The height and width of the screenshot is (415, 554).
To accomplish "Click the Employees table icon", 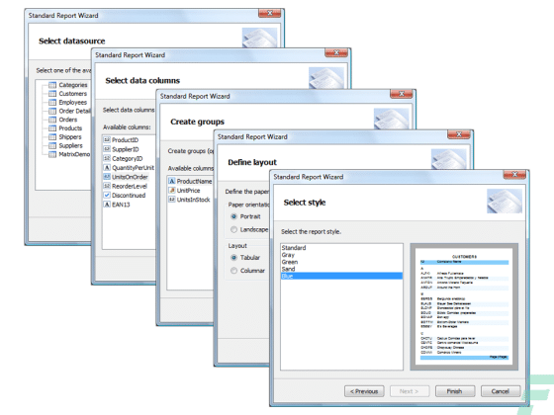I will (x=52, y=103).
